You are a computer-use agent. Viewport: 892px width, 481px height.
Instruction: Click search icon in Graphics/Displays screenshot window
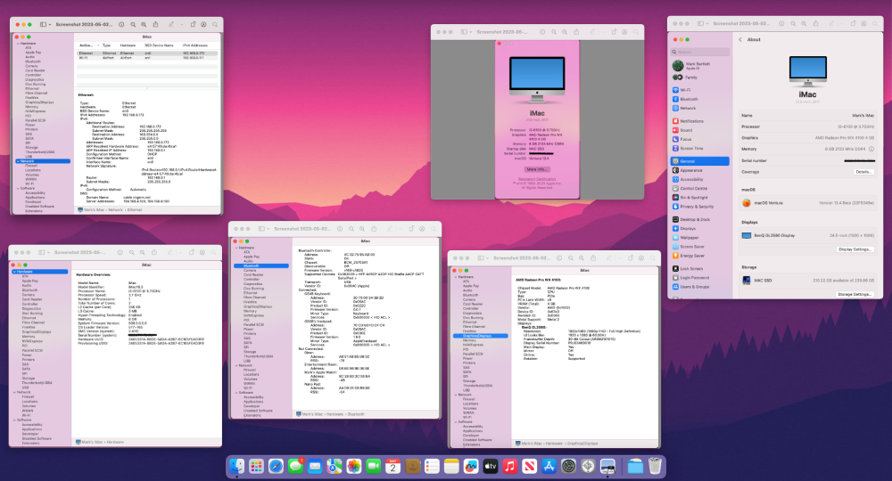click(653, 257)
